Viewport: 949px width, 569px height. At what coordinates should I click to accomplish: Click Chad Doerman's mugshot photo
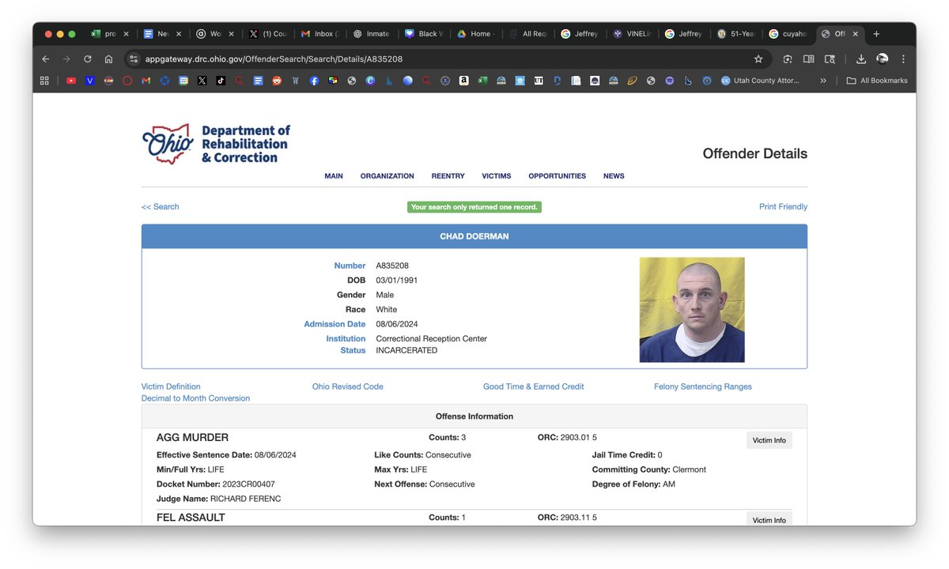pyautogui.click(x=692, y=310)
